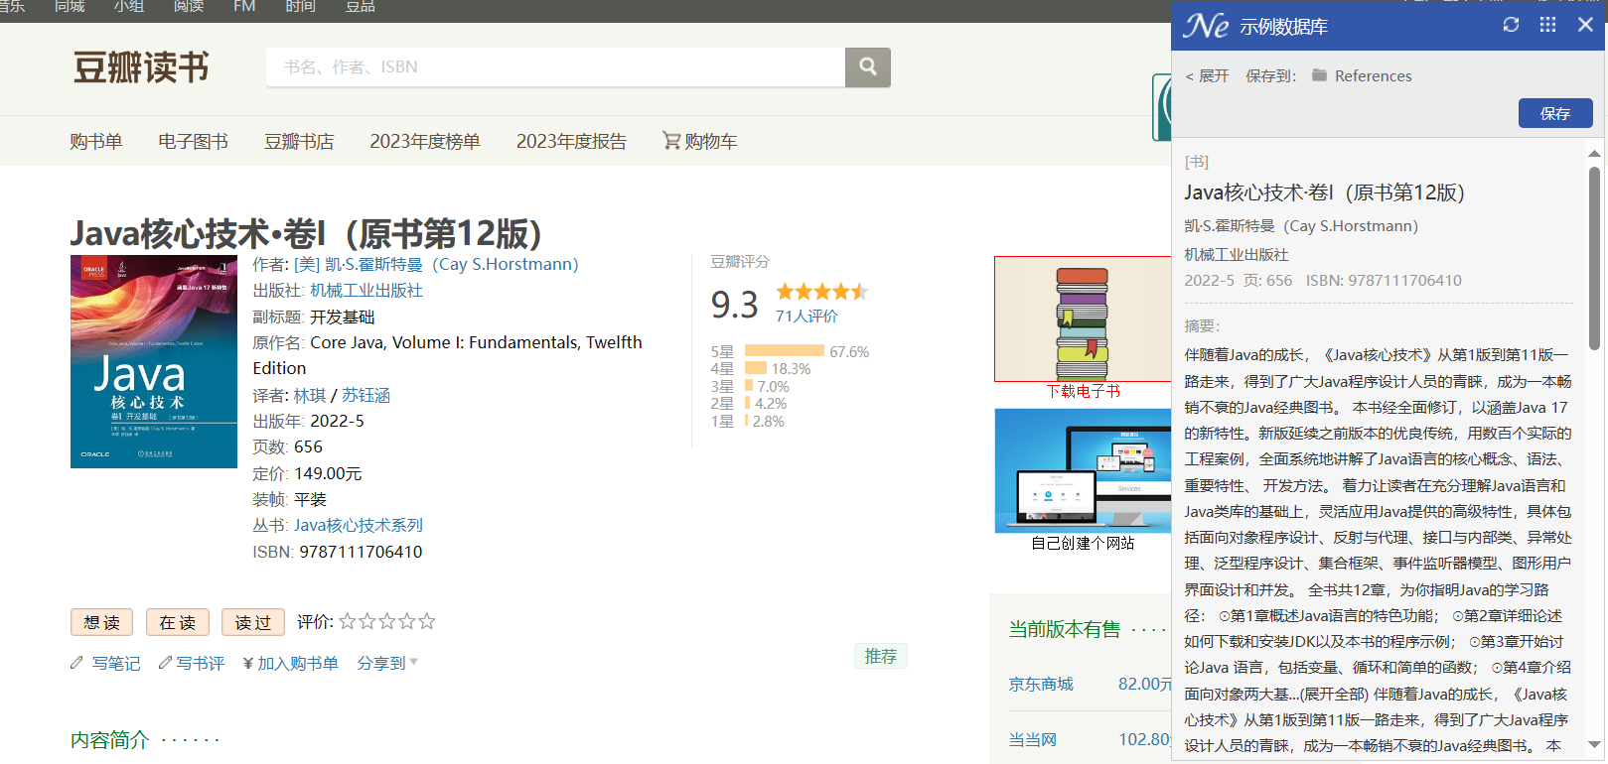Click the 推荐 button
This screenshot has height=764, width=1608.
coord(881,656)
